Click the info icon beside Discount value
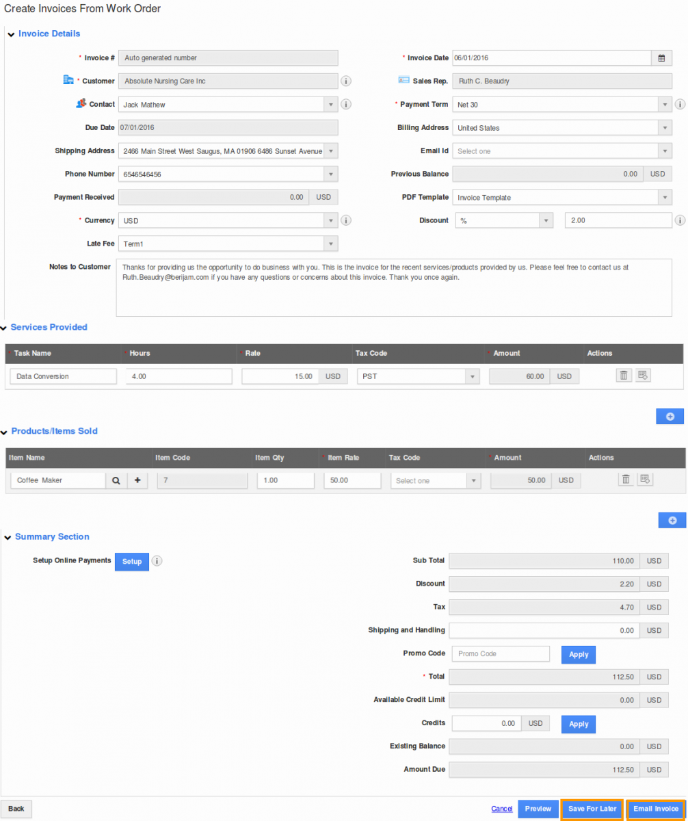 click(680, 221)
